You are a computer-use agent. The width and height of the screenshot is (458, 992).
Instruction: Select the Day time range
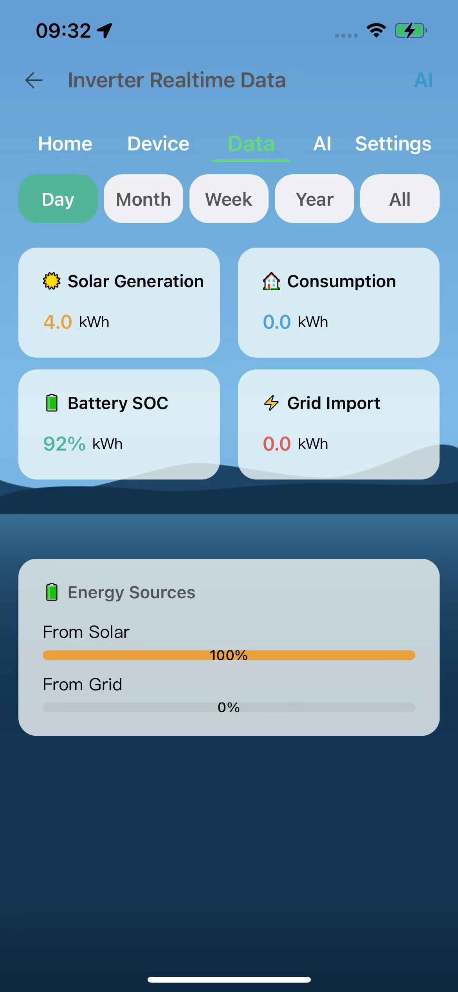point(58,199)
